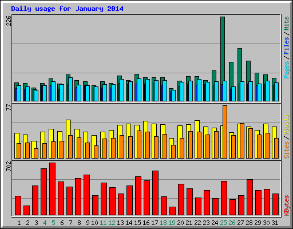
Task: Click the cyan Pages bar for day 19
Action: click(173, 96)
